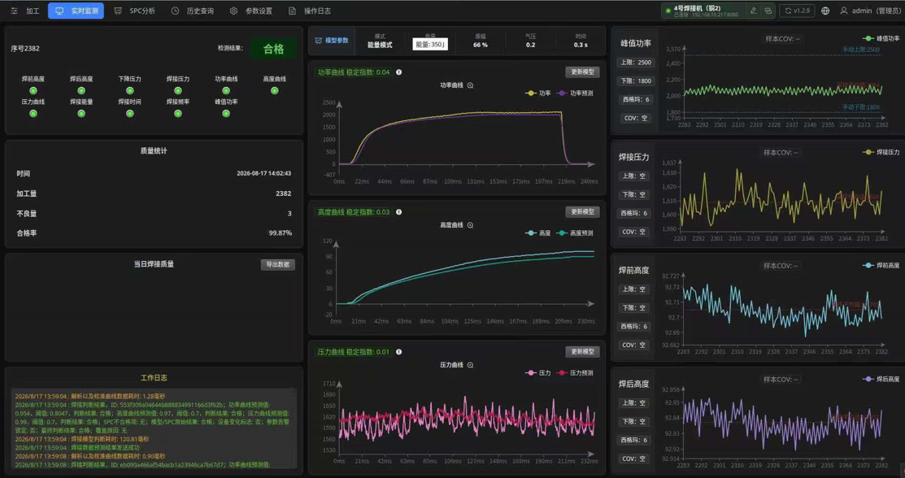Click the 峰值功率 西格玛: 6 field

(636, 99)
